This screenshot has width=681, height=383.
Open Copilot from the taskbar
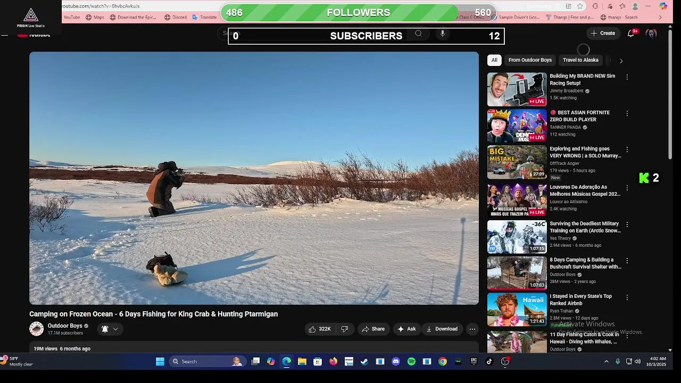271,362
